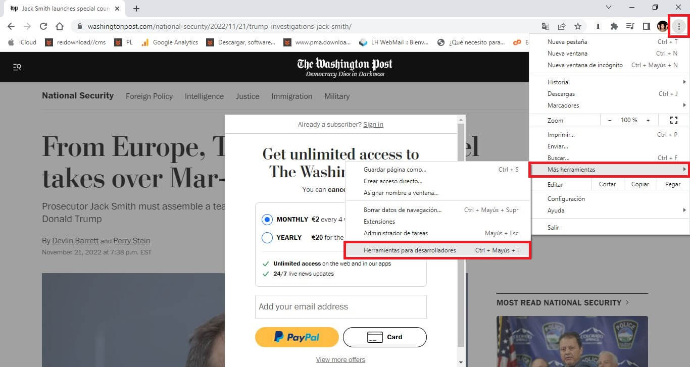Open the home page via the house icon
Viewport: 690px width, 367px height.
(60, 26)
